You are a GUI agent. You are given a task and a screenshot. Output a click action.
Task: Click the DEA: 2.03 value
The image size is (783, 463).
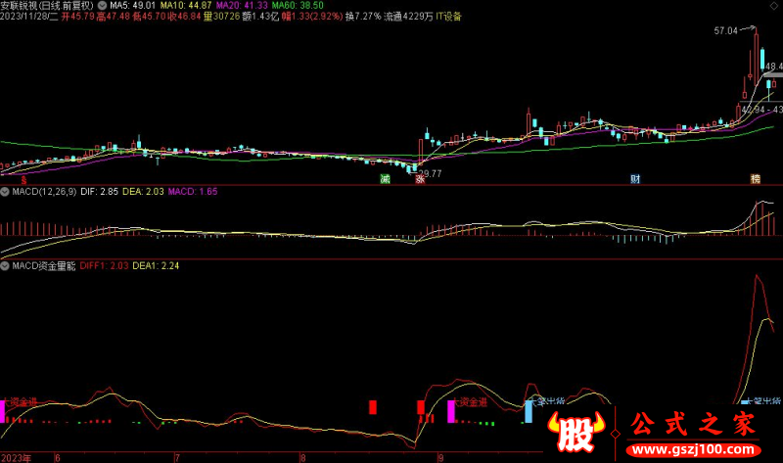pos(143,192)
